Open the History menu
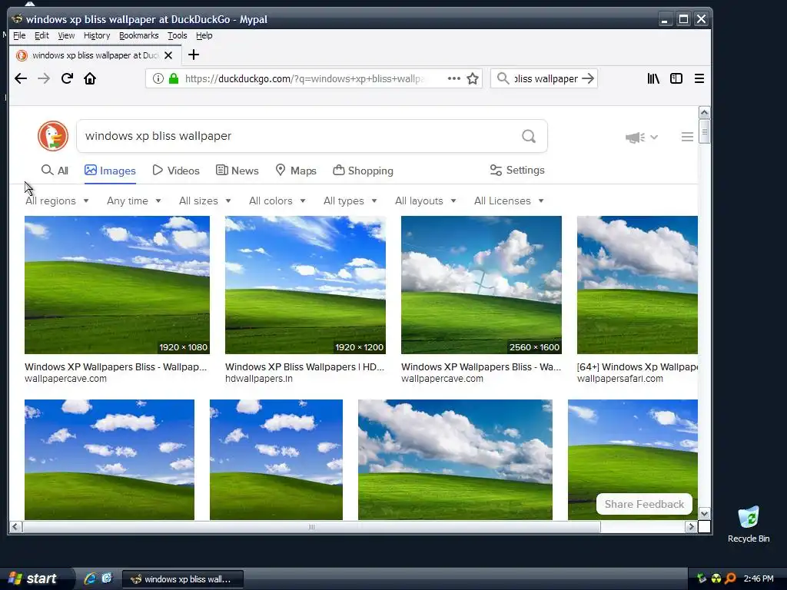787x590 pixels. (97, 35)
